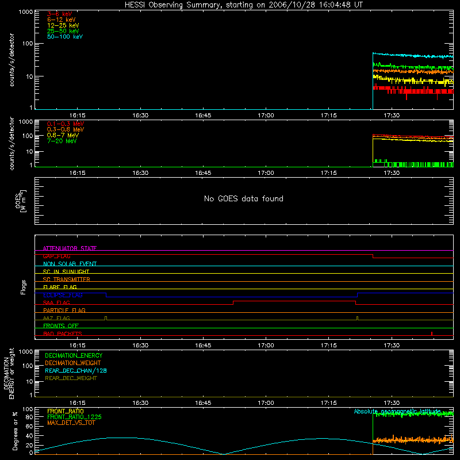Click the 16:45 tick under MeV plot
This screenshot has height=460, width=460.
tap(203, 173)
